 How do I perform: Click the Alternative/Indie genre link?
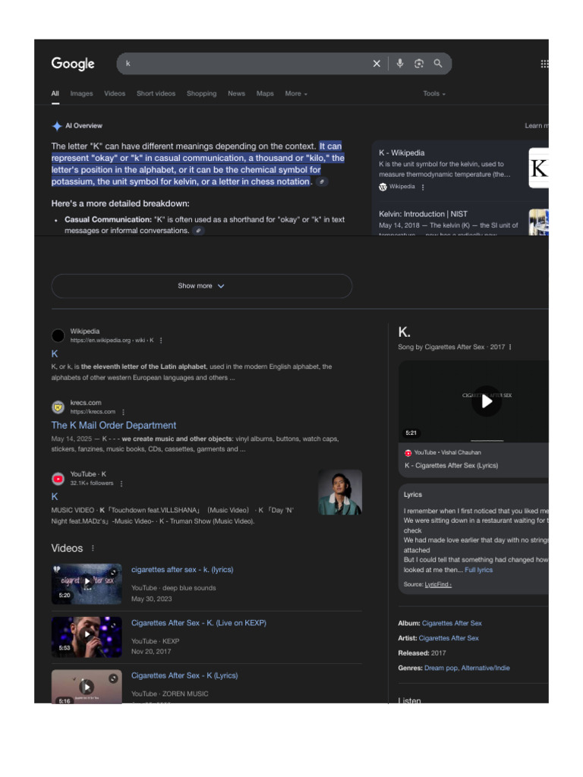tap(485, 668)
